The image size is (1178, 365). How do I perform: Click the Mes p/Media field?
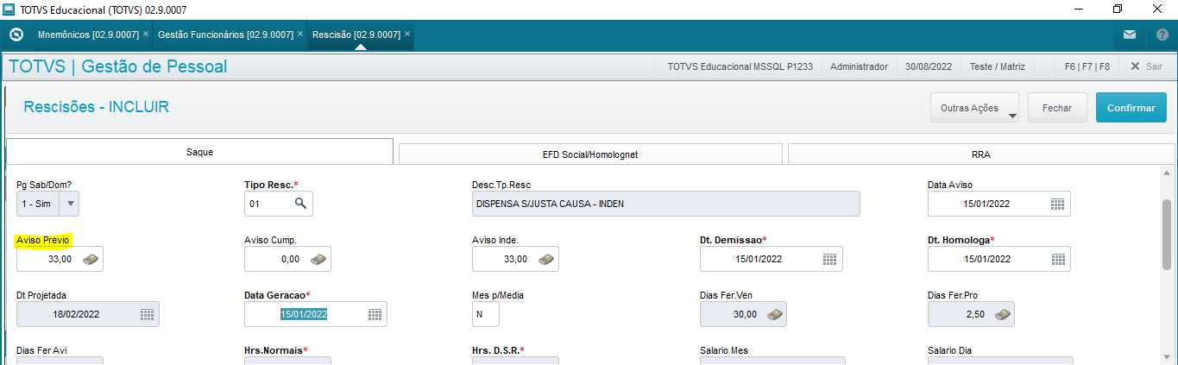486,314
